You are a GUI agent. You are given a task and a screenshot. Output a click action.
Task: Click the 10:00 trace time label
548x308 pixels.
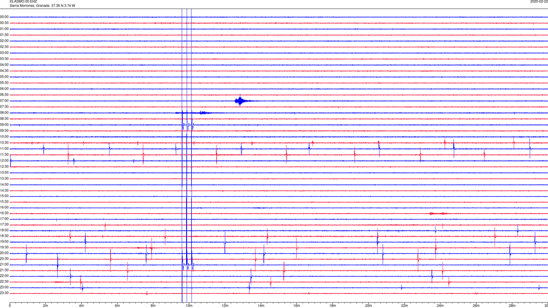click(4, 136)
